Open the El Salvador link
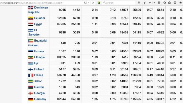 pos(34,32)
